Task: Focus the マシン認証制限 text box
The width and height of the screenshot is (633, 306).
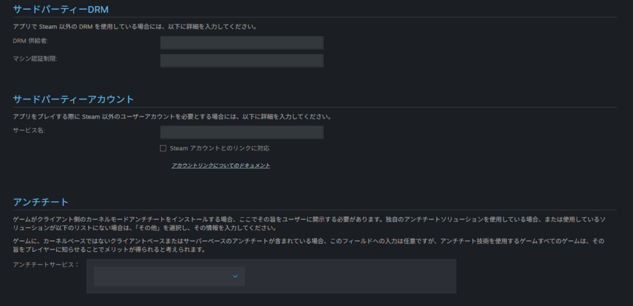Action: pyautogui.click(x=242, y=60)
